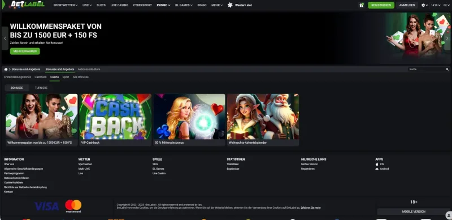Select the Casino filter tab
452x220 pixels.
(54, 77)
